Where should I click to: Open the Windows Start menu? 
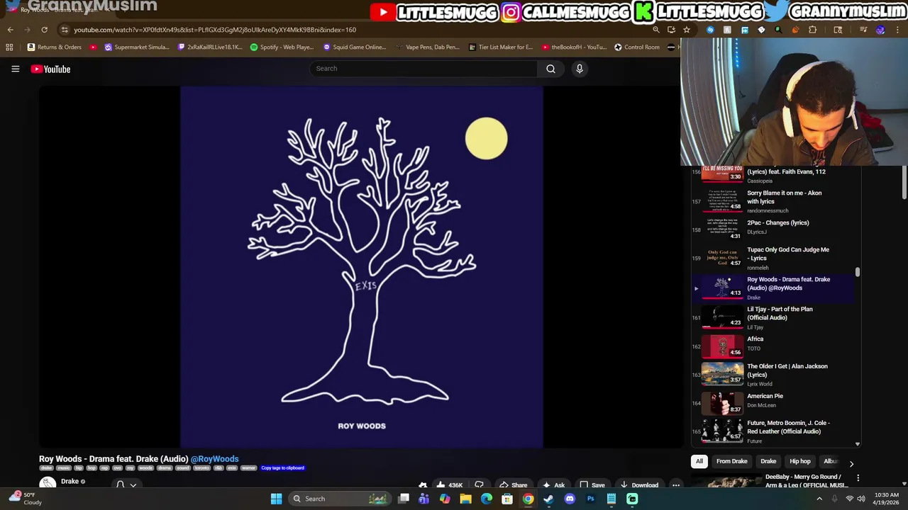276,499
